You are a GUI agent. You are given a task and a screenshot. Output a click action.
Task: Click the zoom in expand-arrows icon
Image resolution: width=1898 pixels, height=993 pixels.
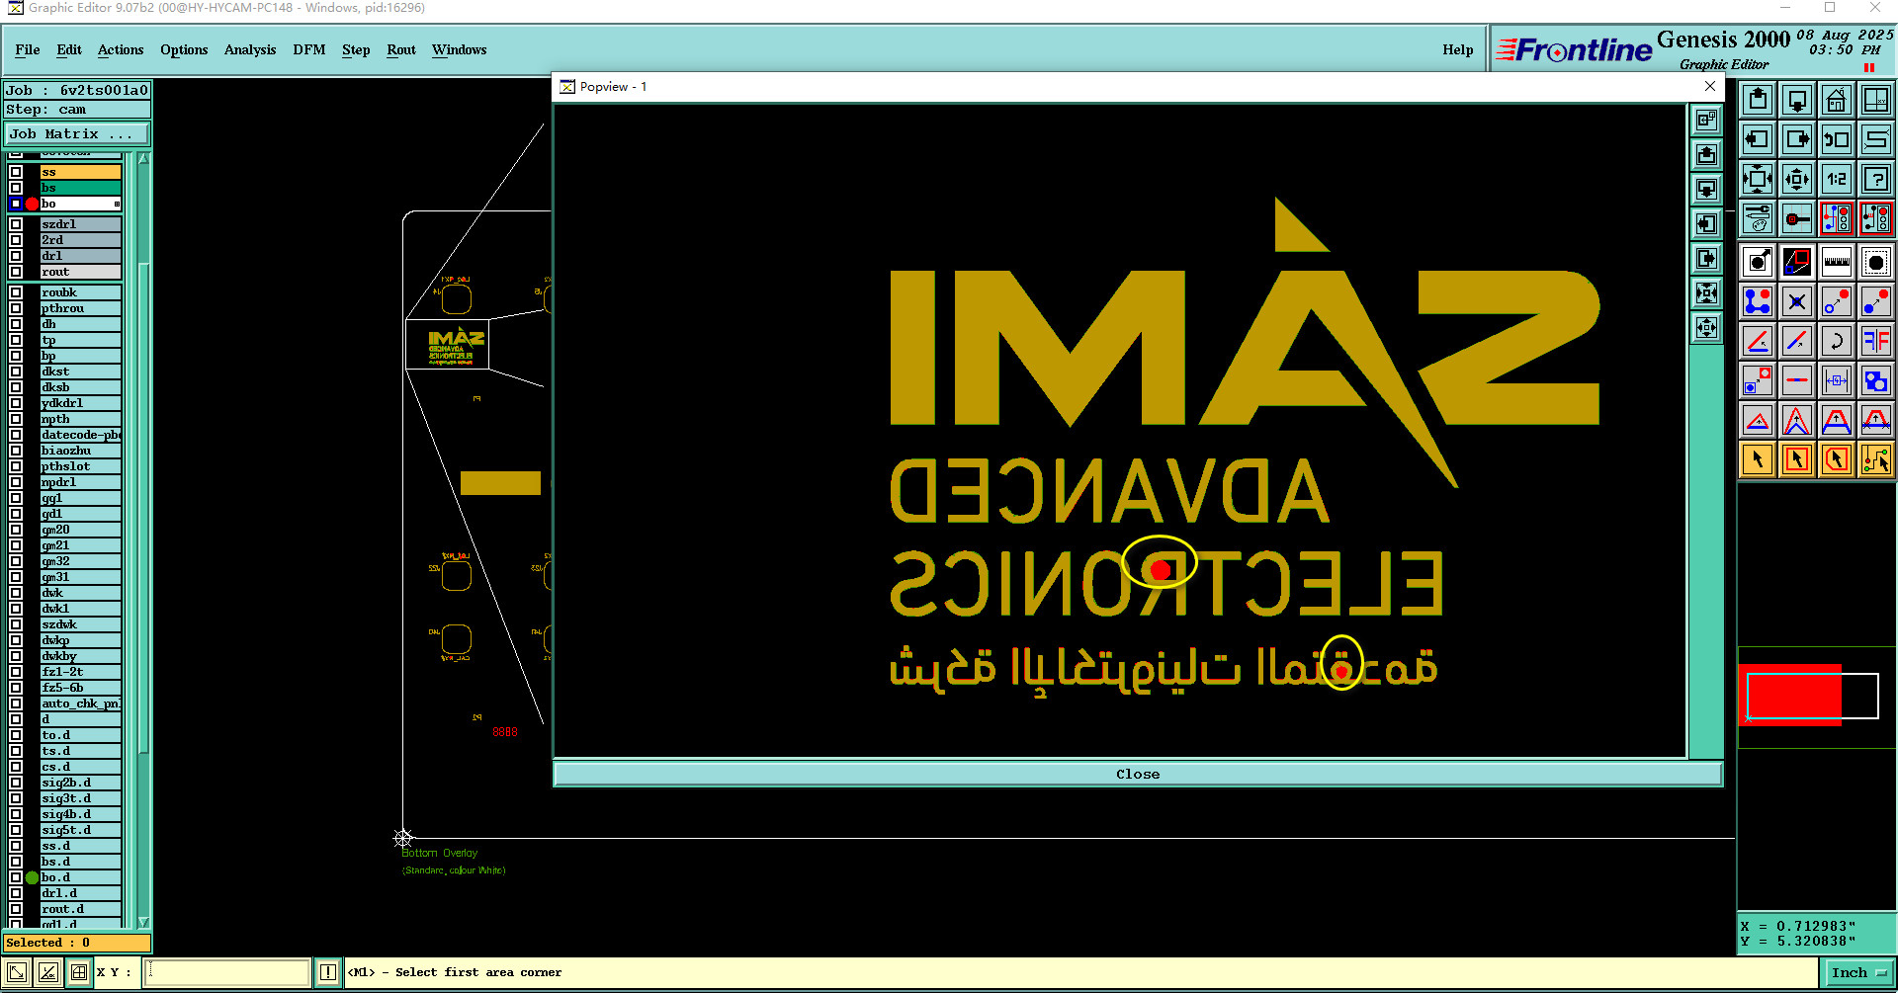pos(1758,179)
